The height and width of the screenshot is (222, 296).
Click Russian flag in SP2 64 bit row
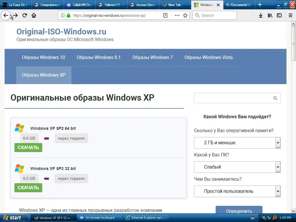tap(47, 138)
